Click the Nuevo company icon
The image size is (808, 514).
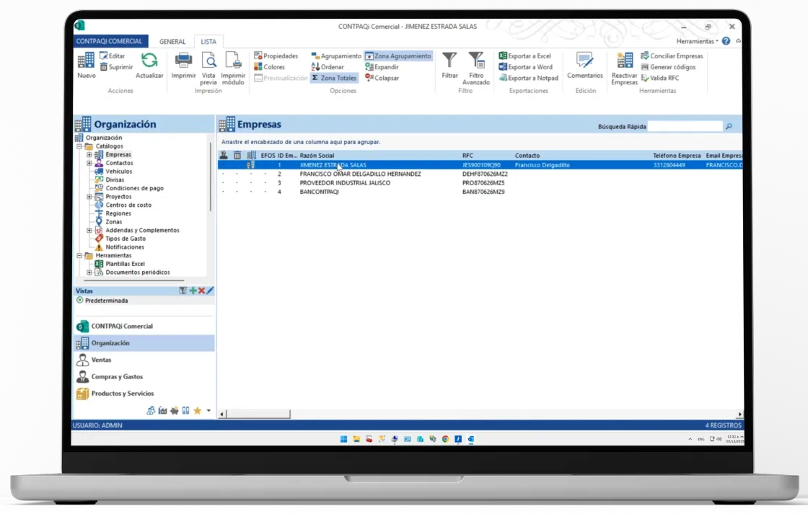pos(86,61)
